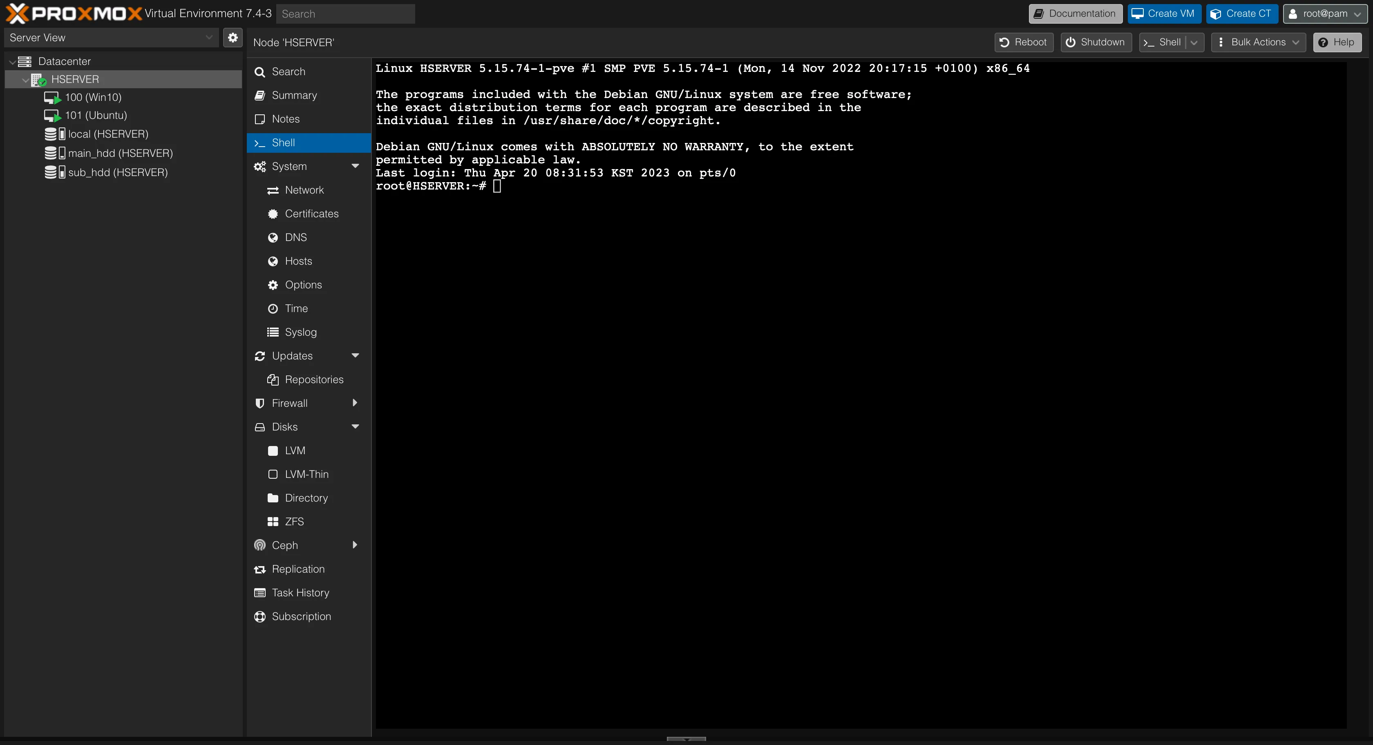Expand the Firewall submenu arrow
1373x745 pixels.
coord(355,403)
